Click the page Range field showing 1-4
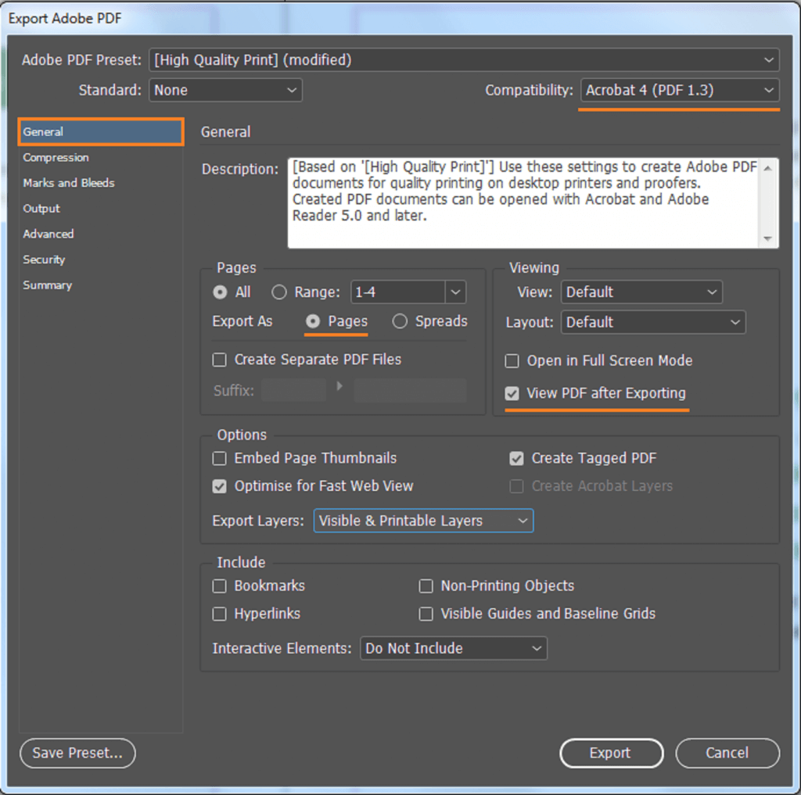The height and width of the screenshot is (795, 801). tap(398, 292)
